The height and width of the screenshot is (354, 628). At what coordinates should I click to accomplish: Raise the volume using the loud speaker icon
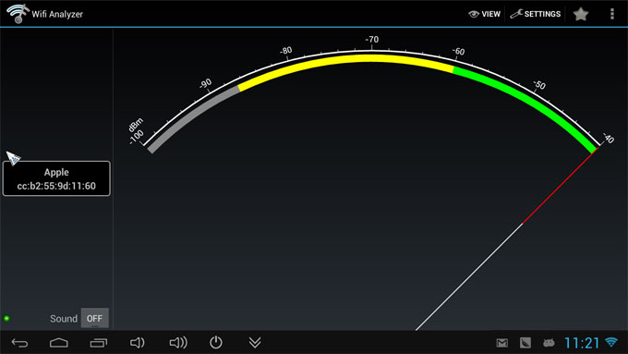click(x=178, y=342)
